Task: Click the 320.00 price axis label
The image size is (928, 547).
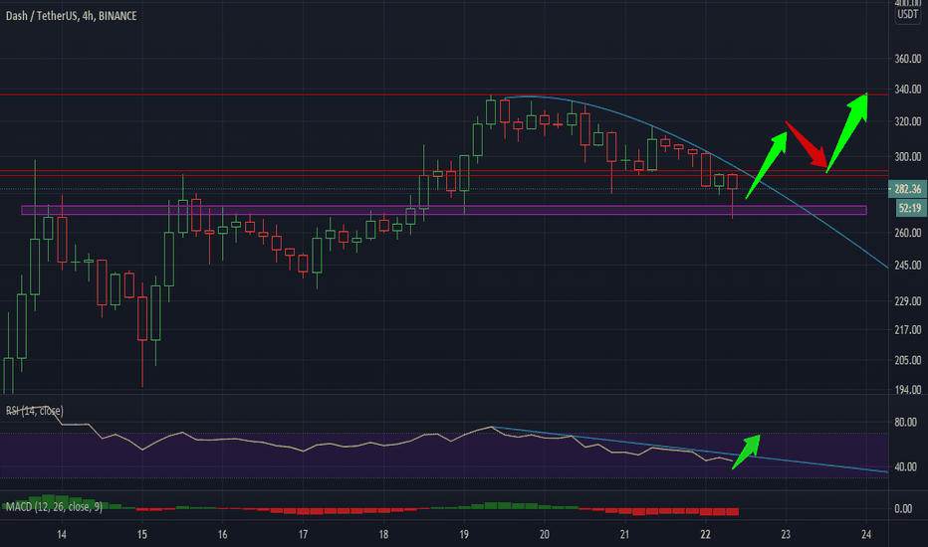Action: tap(908, 121)
